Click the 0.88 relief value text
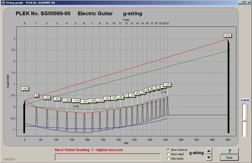Image resolution: width=252 pixels, height=163 pixels. tap(76, 106)
